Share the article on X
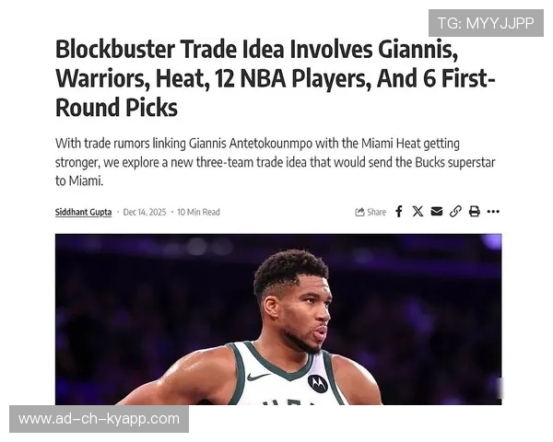Viewport: 553px width, 442px height. tap(418, 212)
